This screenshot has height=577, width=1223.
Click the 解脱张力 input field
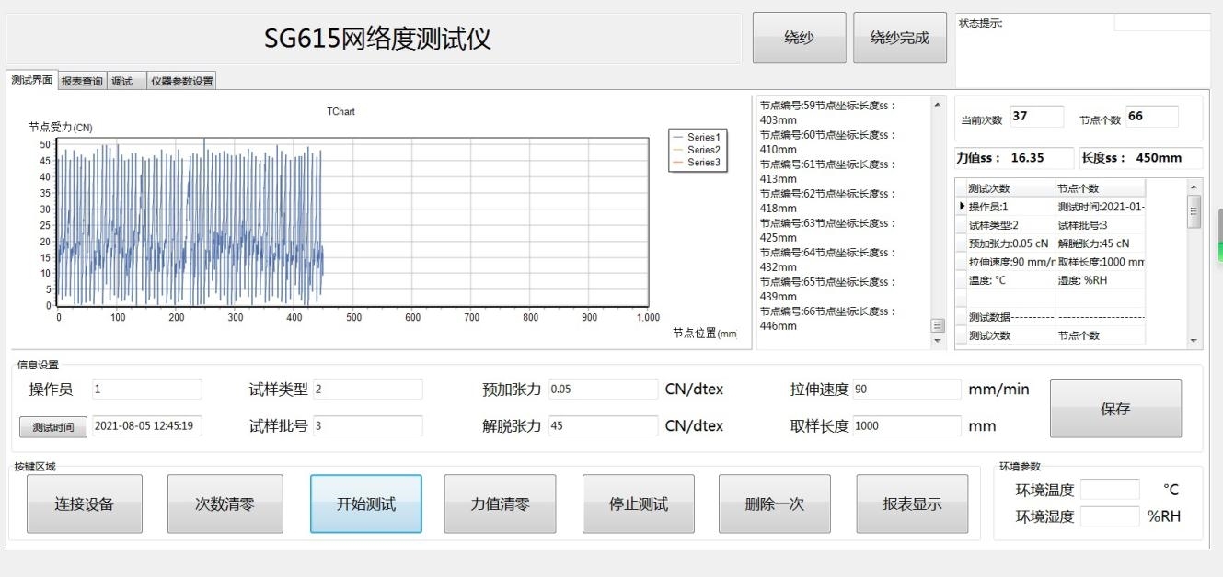[603, 426]
